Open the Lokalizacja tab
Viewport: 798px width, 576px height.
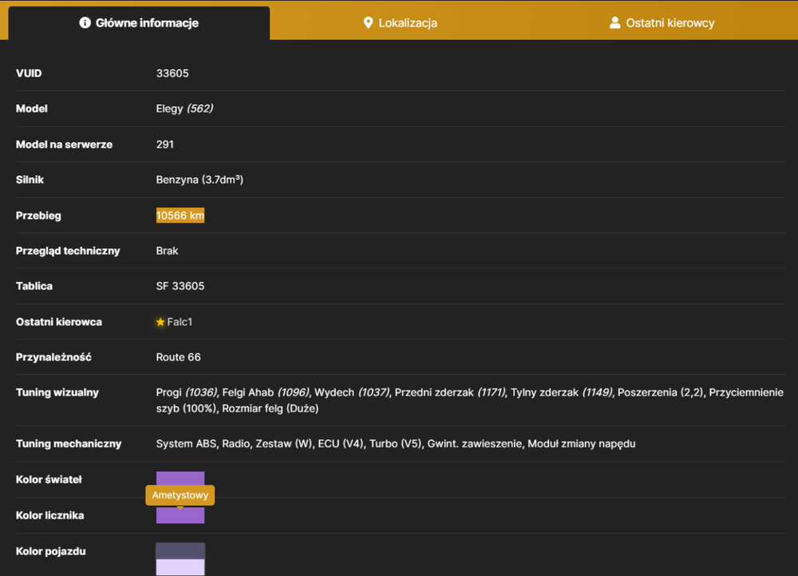tap(401, 23)
